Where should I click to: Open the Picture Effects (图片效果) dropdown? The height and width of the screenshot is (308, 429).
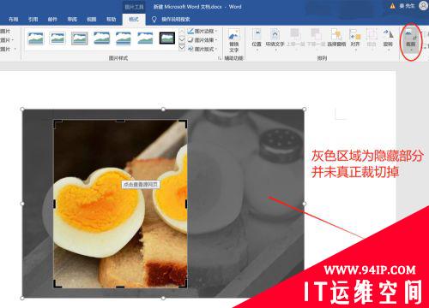coord(202,40)
